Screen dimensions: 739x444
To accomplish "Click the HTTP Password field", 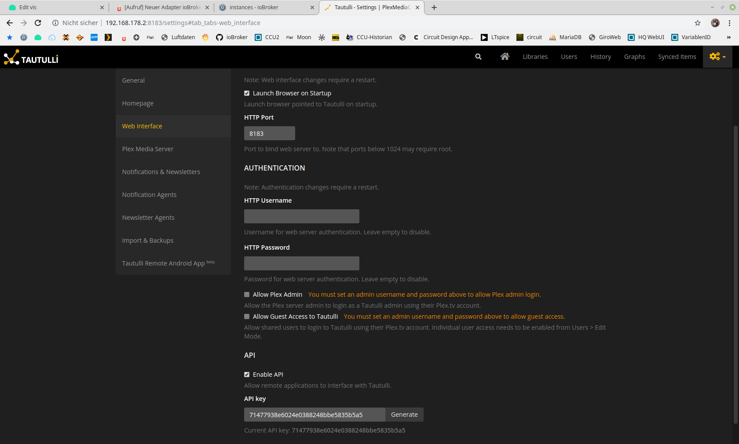I will click(x=302, y=263).
